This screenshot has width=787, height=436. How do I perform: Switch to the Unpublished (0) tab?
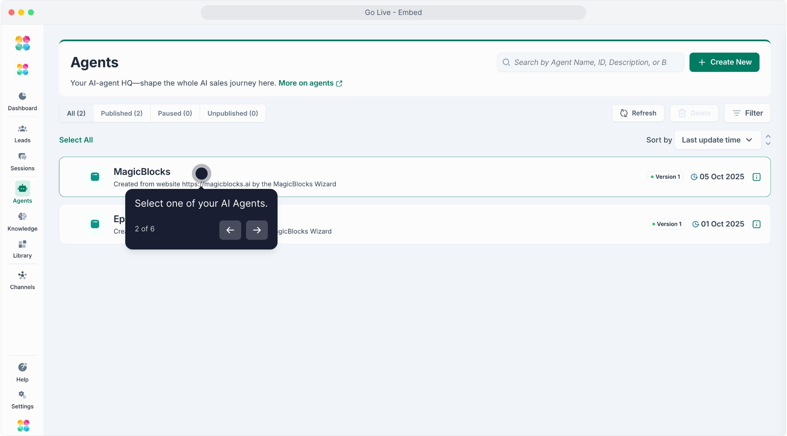click(232, 113)
